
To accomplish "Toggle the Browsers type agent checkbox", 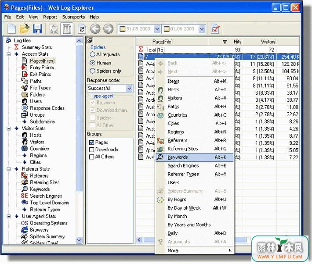I will point(92,103).
